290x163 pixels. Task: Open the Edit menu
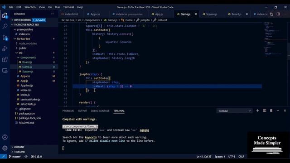click(x=19, y=7)
